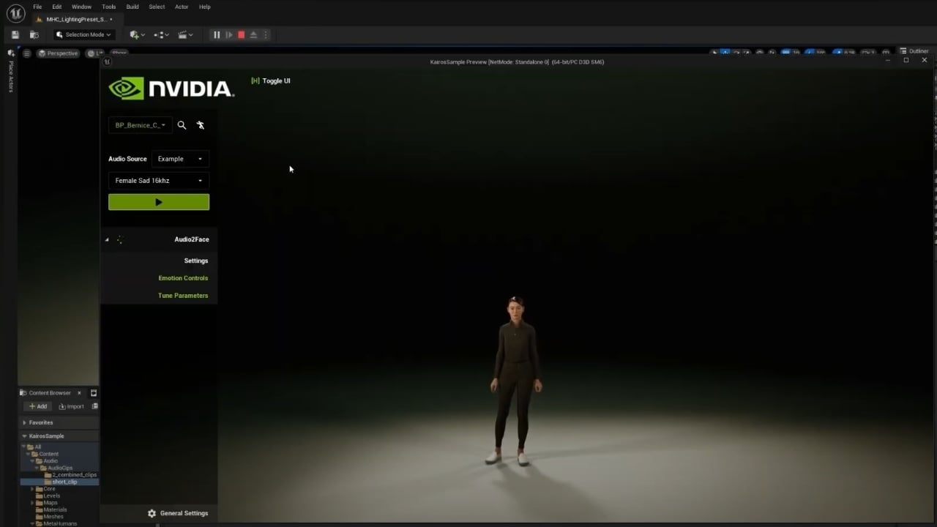Click the green audio play button
Screen dimensions: 937x527
(159, 202)
